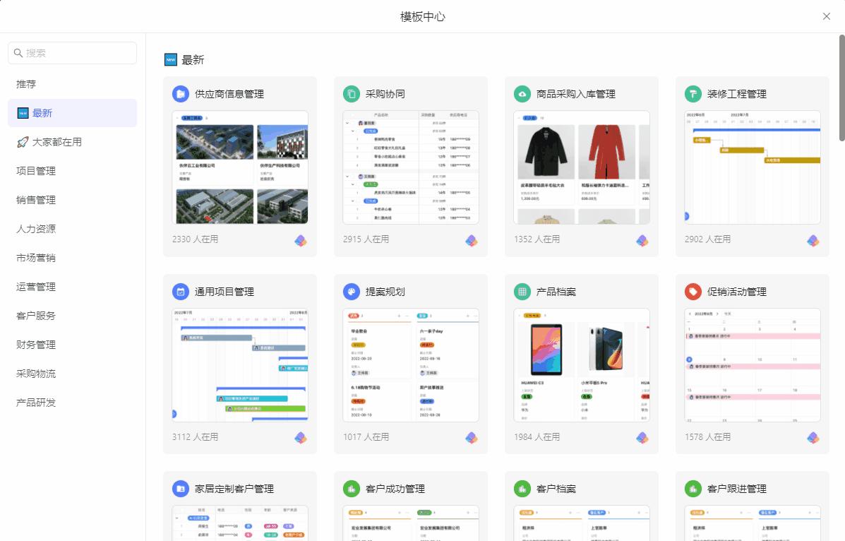
Task: Click the red tag icon on 促销活动管理
Action: click(x=693, y=291)
